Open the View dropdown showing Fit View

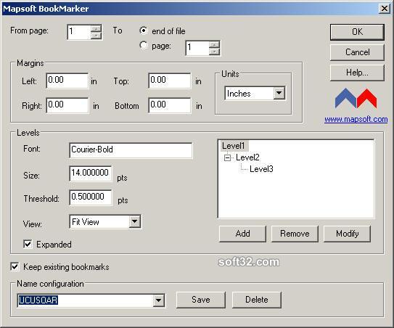pyautogui.click(x=135, y=221)
